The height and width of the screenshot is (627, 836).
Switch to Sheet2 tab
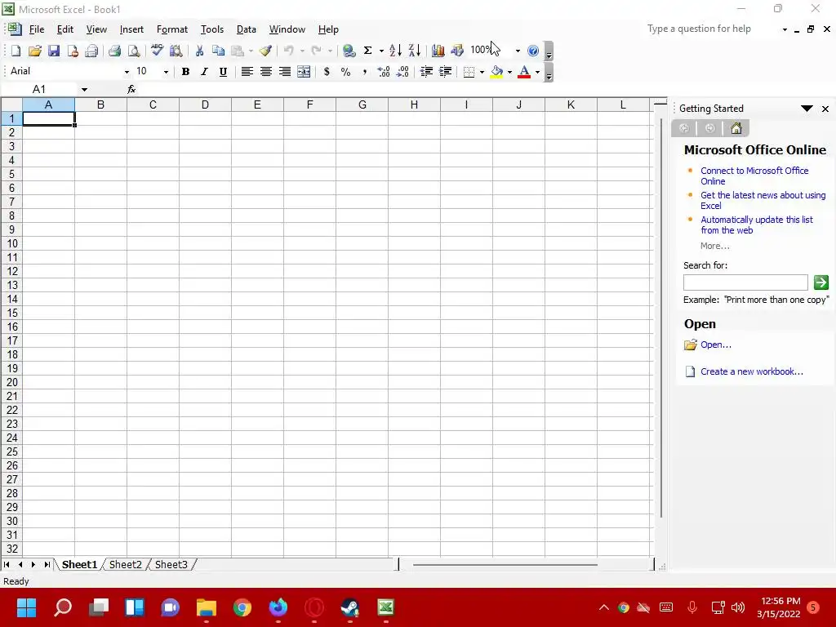[125, 565]
